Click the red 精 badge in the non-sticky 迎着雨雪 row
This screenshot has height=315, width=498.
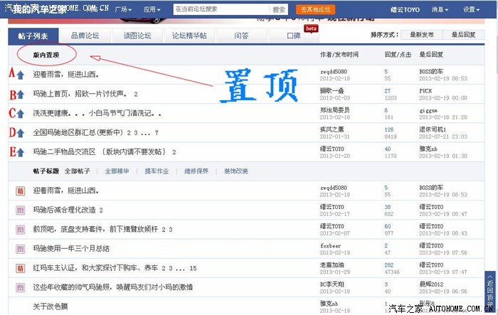click(x=21, y=191)
